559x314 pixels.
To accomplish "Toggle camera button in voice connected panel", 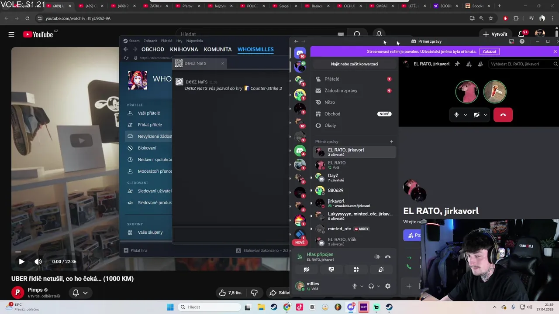I will tap(306, 270).
